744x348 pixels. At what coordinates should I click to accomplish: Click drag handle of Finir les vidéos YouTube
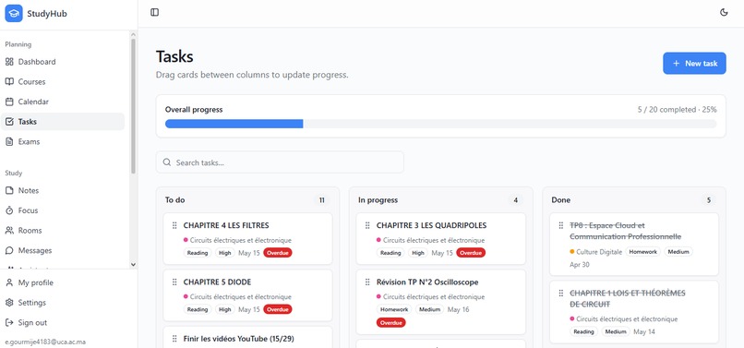coord(174,339)
